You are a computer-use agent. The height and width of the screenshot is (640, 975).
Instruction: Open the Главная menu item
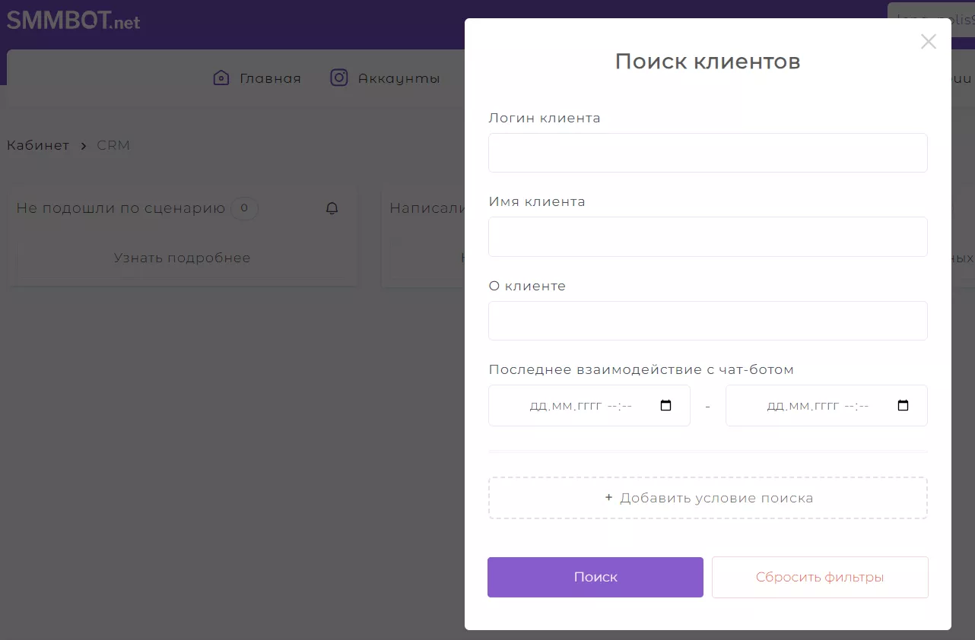pos(270,78)
